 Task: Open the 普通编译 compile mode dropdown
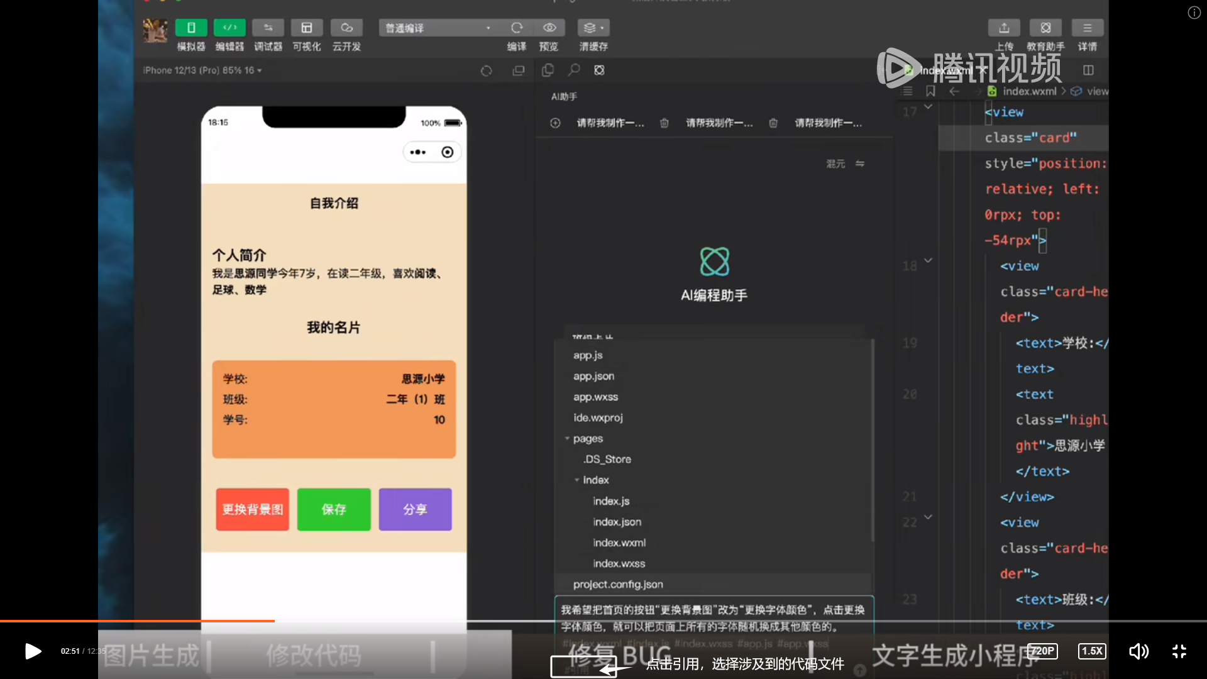pos(438,28)
